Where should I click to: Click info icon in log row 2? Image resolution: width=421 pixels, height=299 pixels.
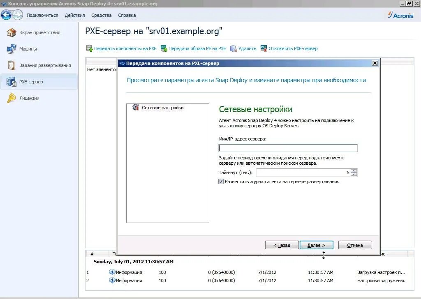pos(112,280)
